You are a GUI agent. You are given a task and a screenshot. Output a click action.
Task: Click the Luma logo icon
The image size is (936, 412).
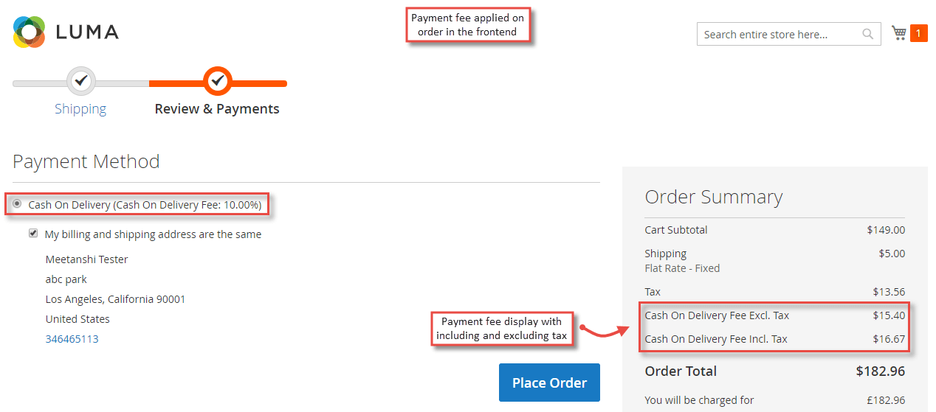(x=30, y=32)
